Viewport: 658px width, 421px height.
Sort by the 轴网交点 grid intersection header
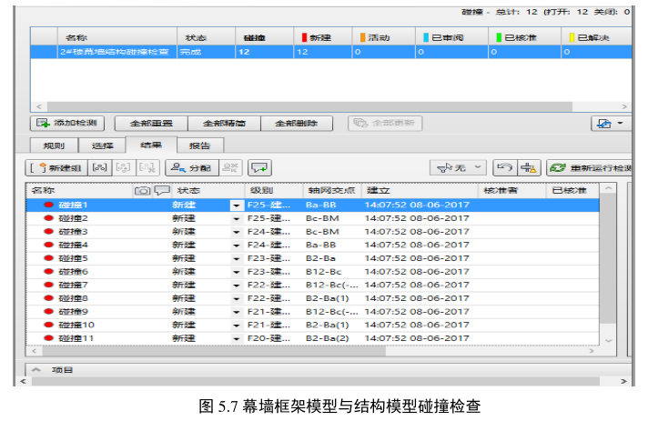pyautogui.click(x=332, y=190)
